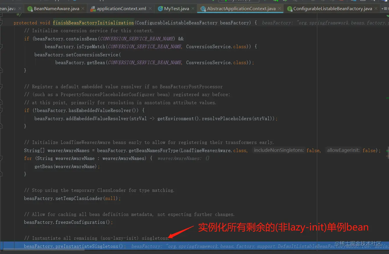Image resolution: width=389 pixels, height=254 pixels.
Task: Close the MyTest.java tab
Action: coord(193,9)
